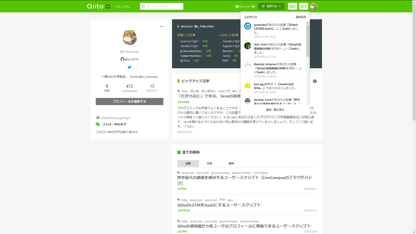Screen dimensions: 416x234
Task: Open 通知設定 in the notification panel
Action: point(301,17)
